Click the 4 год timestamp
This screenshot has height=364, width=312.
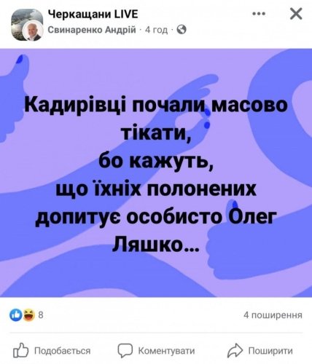pos(157,30)
